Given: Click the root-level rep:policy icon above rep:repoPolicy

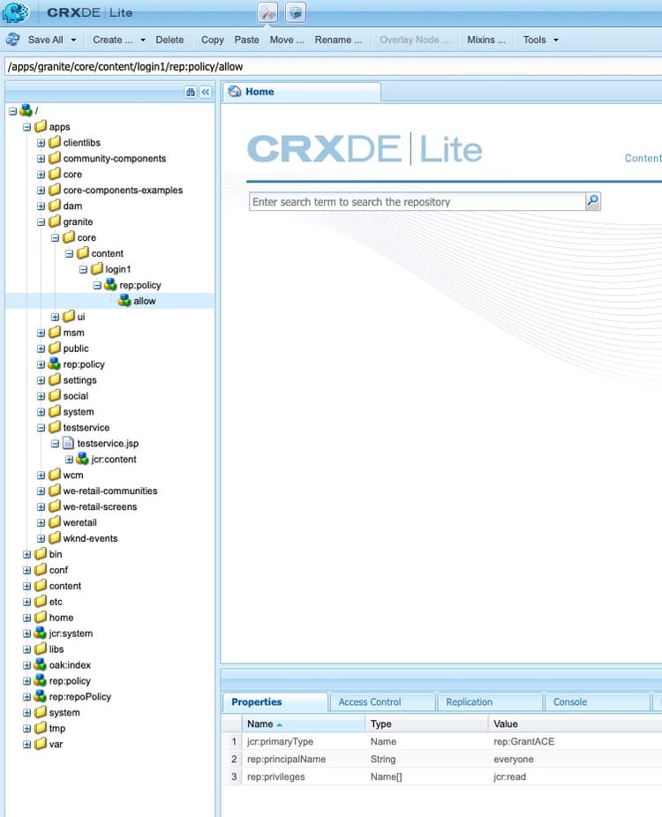Looking at the screenshot, I should 40,680.
